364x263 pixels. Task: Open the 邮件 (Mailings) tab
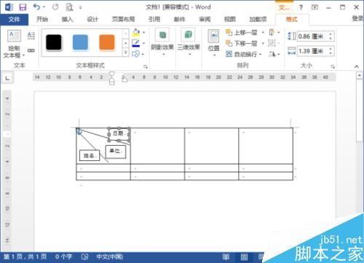180,19
